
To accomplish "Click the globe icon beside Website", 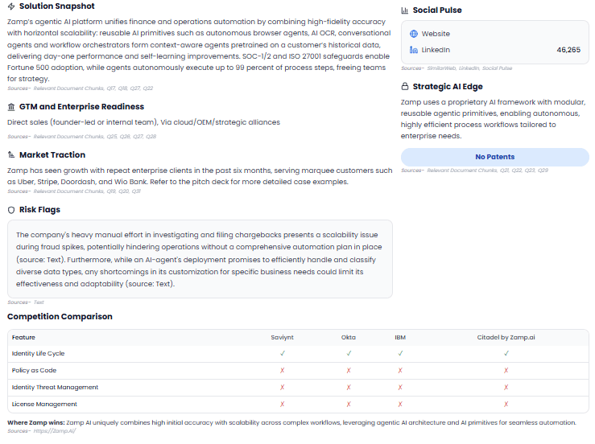I will click(x=414, y=34).
